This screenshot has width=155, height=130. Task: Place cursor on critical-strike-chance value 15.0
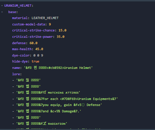pos(62,30)
